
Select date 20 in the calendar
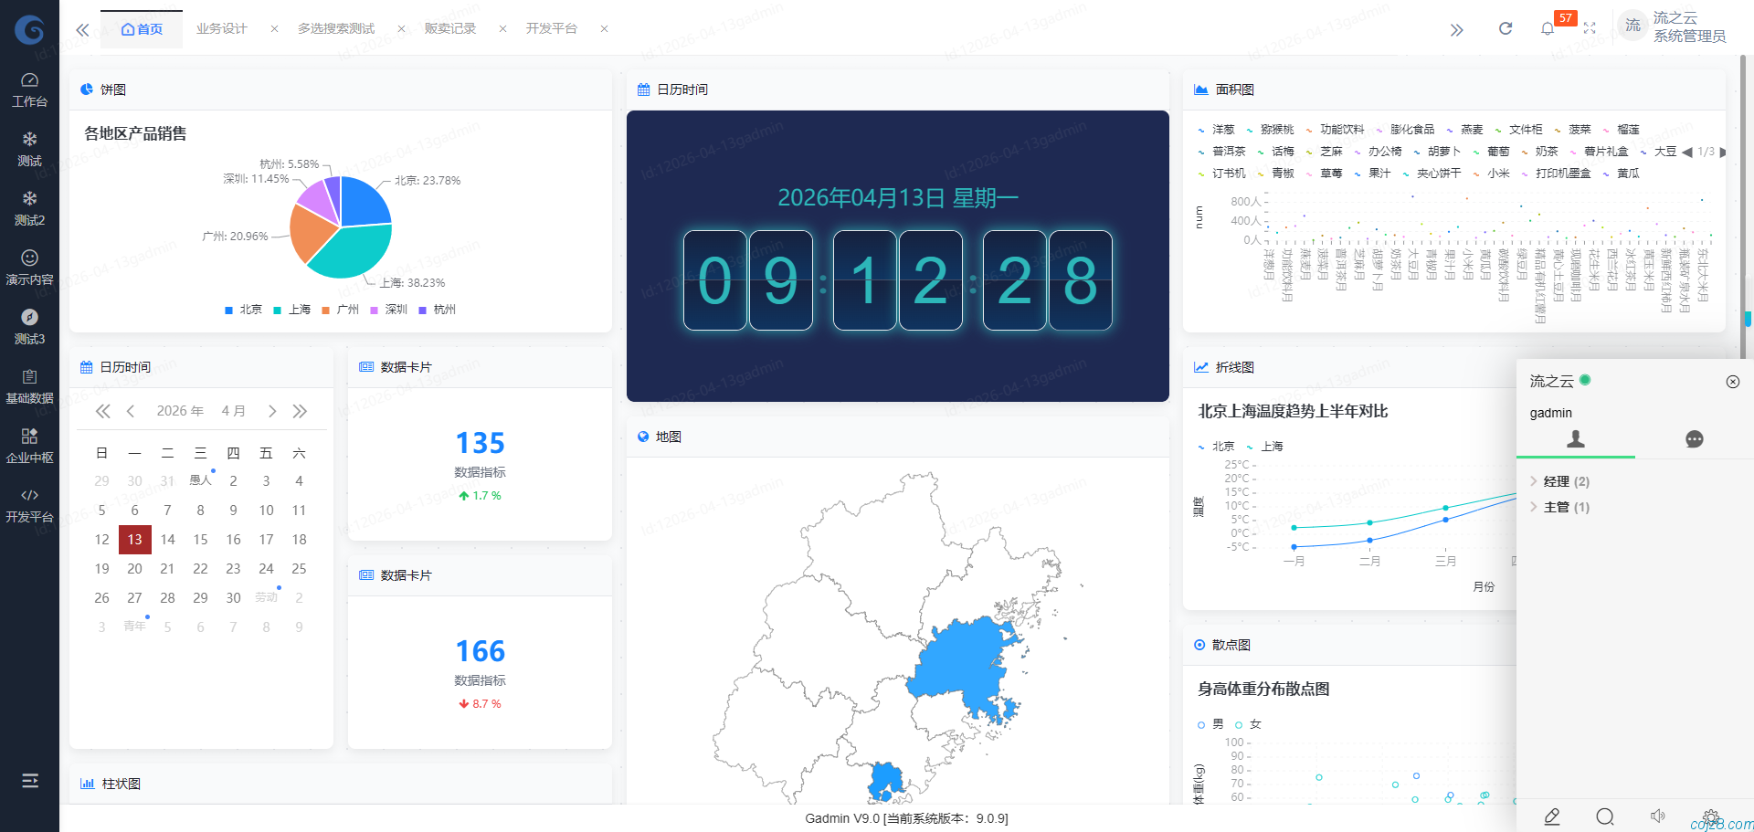(x=134, y=569)
